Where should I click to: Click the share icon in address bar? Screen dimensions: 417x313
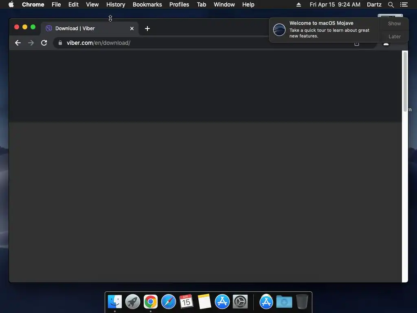point(357,43)
